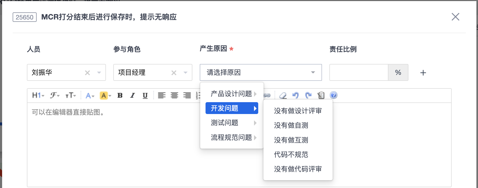Open the editor help question-mark icon
The height and width of the screenshot is (188, 478).
(334, 95)
